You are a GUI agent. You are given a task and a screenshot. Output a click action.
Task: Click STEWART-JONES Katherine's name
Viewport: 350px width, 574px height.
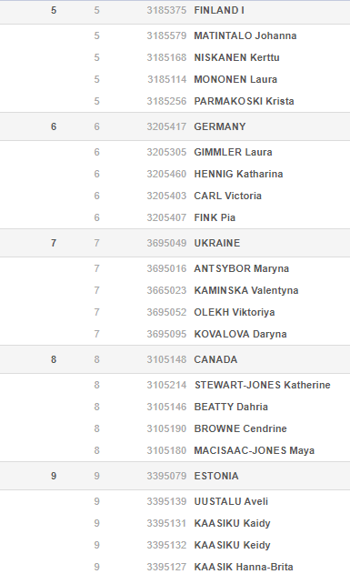(263, 385)
